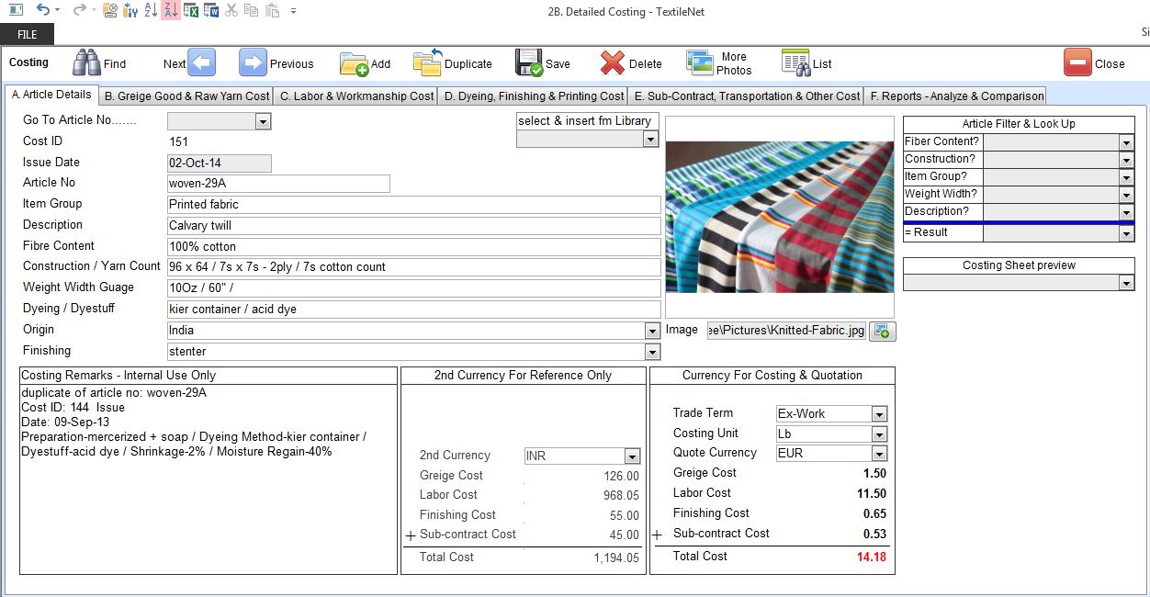This screenshot has width=1150, height=597.
Task: Open the List view
Action: [x=795, y=63]
